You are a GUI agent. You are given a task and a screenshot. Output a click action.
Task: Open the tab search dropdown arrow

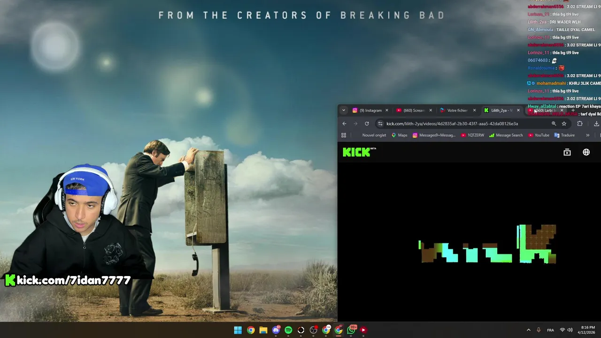click(344, 110)
